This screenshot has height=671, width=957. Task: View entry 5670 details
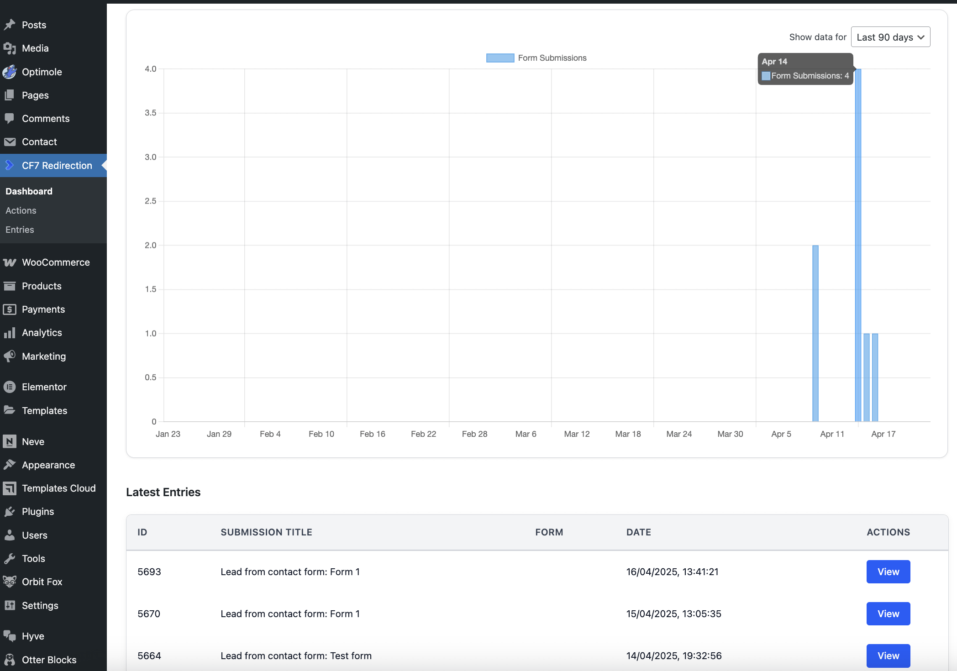click(x=888, y=613)
